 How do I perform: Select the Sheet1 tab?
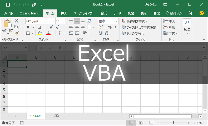(36, 116)
